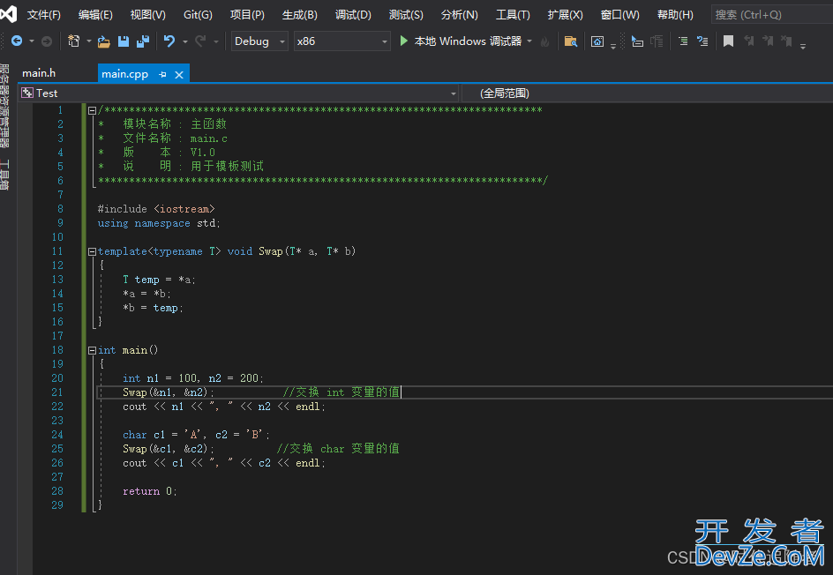Collapse the header comment block at line 1
This screenshot has height=575, width=833.
click(92, 110)
